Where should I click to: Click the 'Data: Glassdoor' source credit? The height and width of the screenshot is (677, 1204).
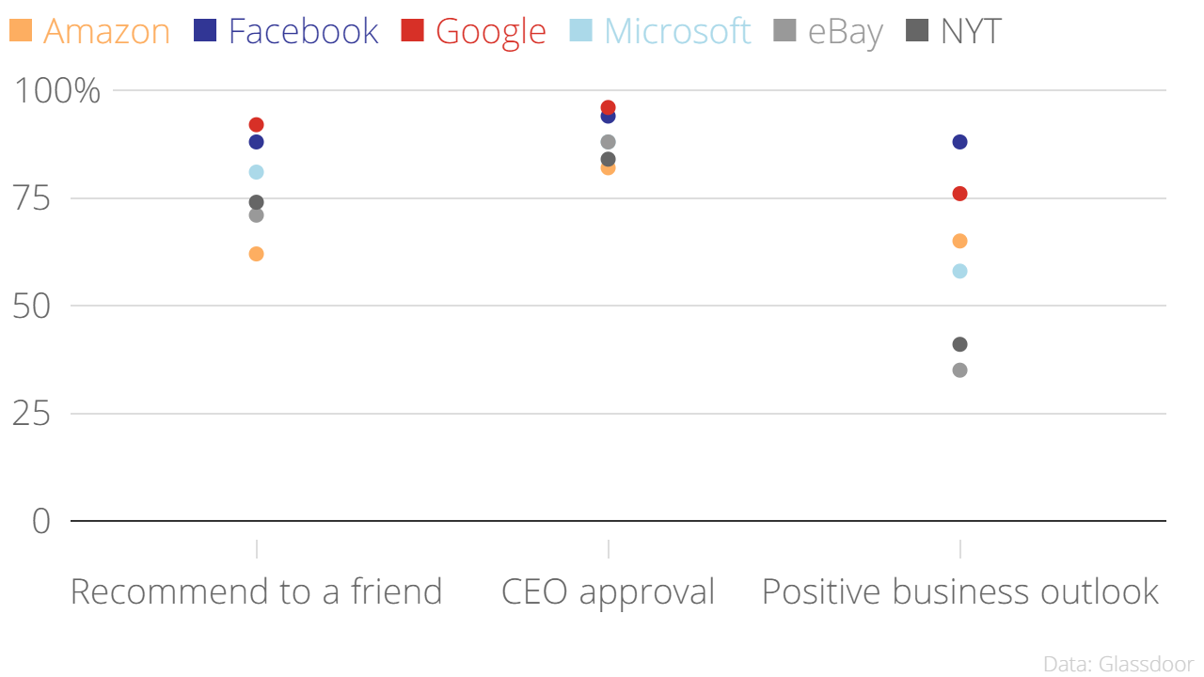[1118, 664]
